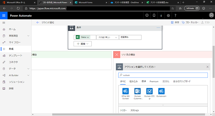Switch to the カスタム filter tab
Screen dimensions: 215x116
pos(166,81)
